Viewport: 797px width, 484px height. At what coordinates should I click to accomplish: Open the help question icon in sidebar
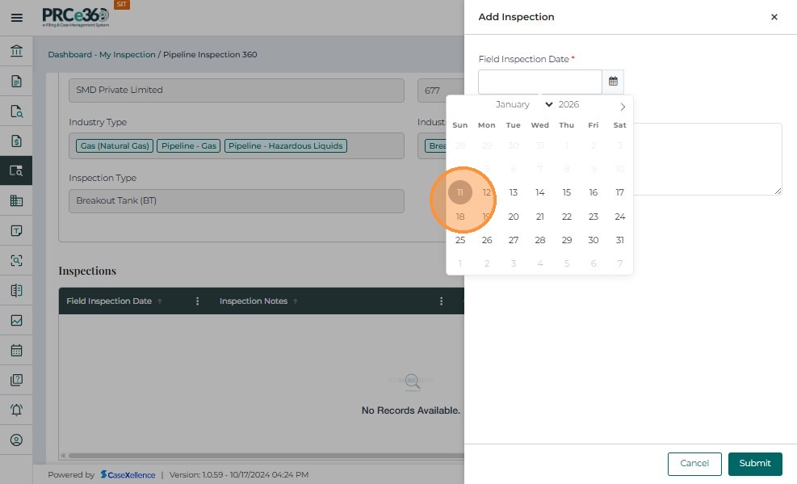[16, 380]
